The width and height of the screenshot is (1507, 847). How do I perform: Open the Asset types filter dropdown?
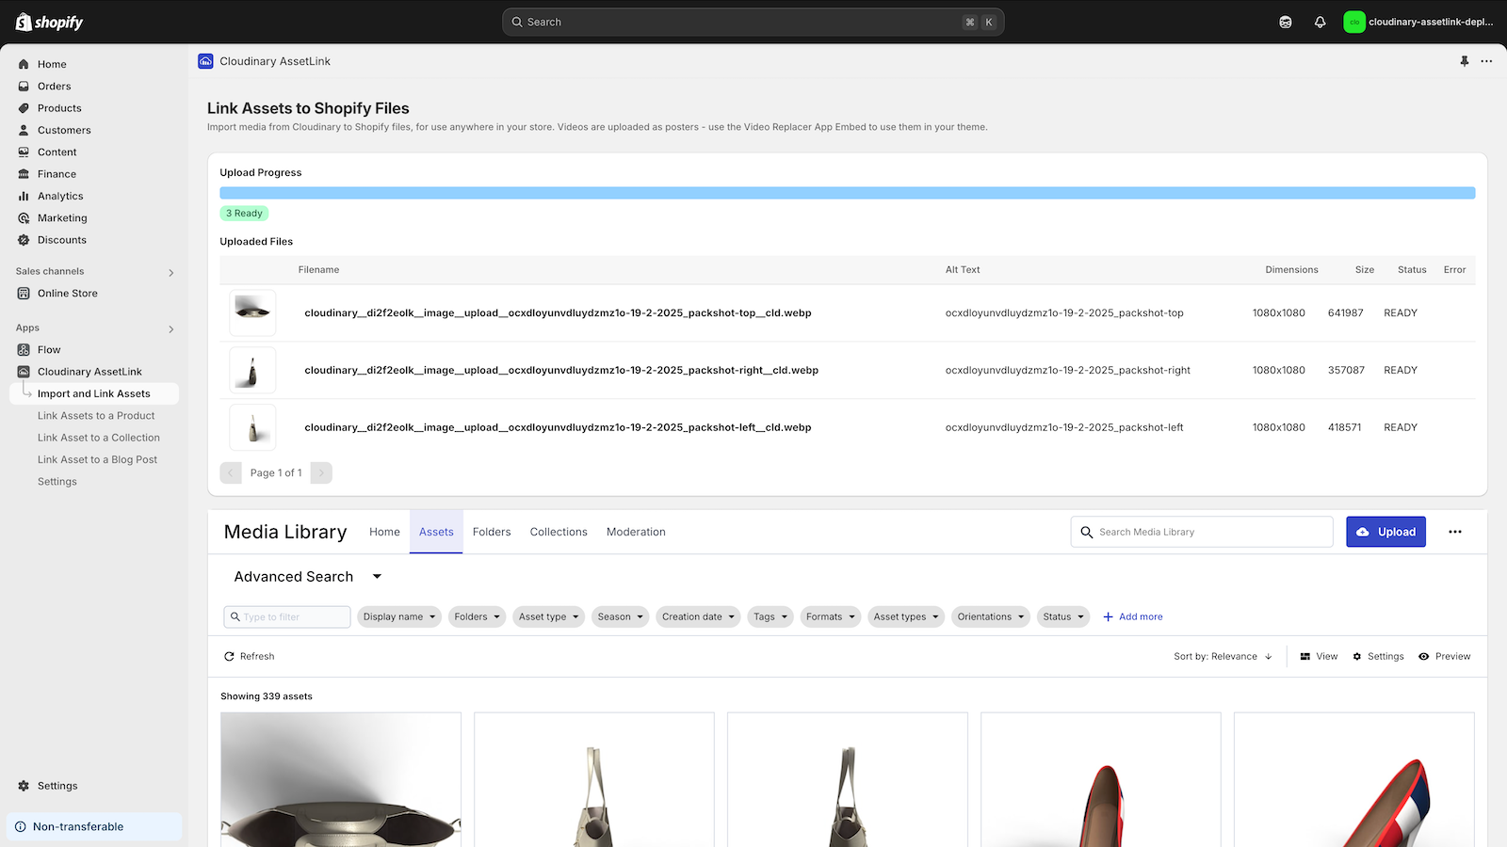tap(906, 616)
